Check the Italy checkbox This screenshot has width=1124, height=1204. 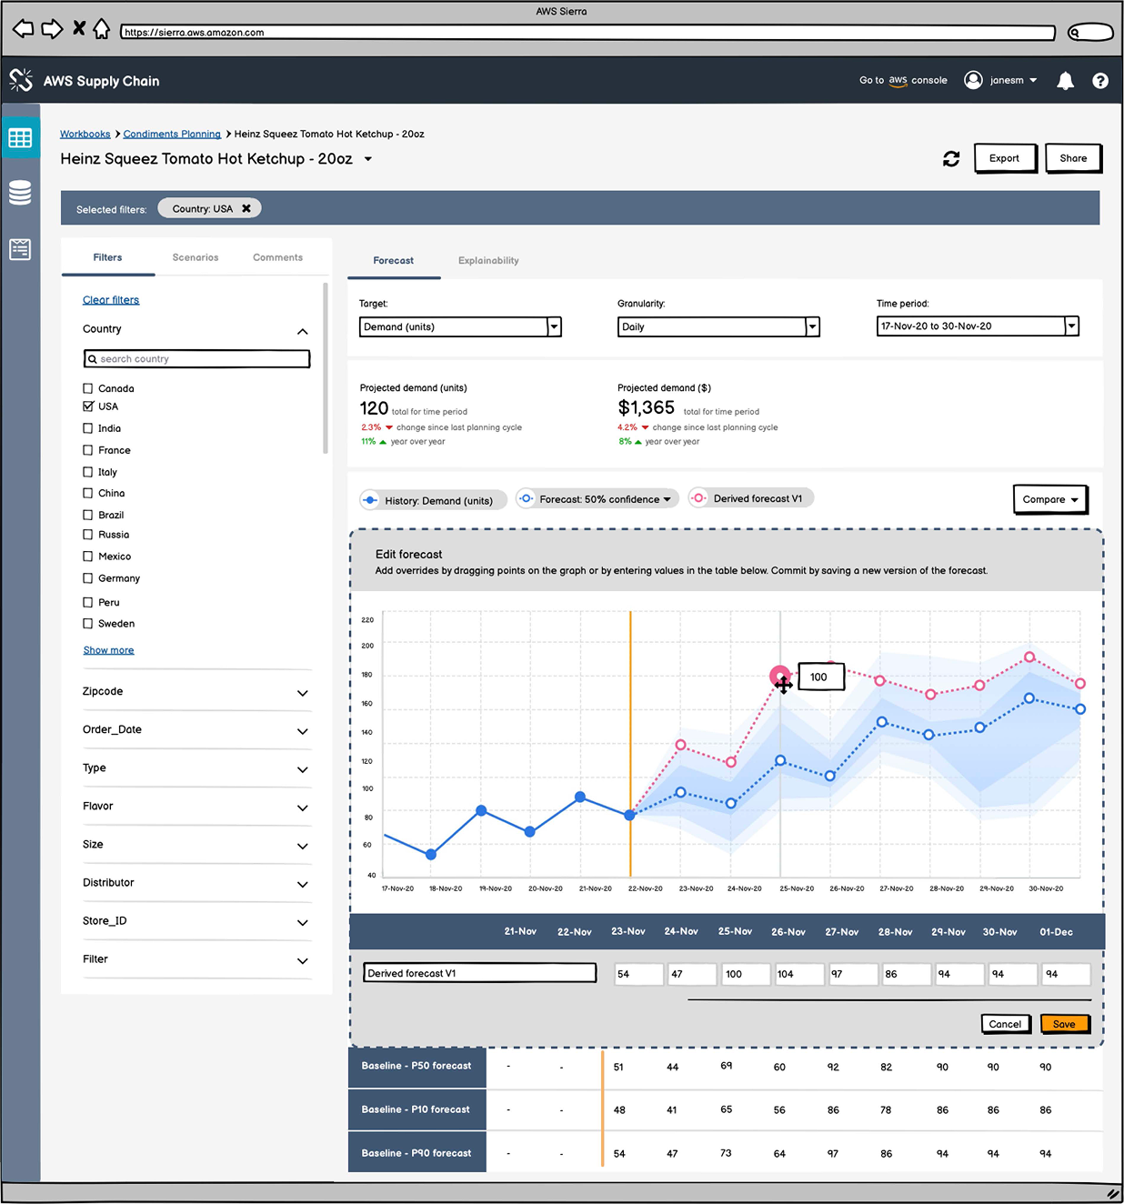pyautogui.click(x=88, y=472)
